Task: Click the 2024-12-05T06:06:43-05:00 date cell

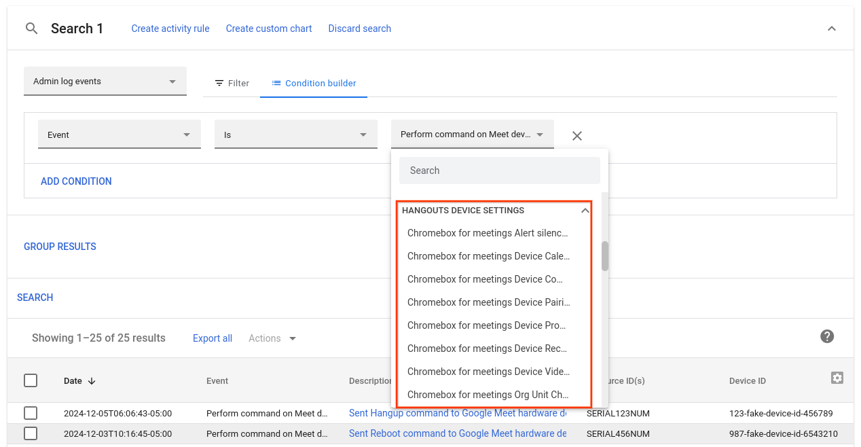Action: 118,413
